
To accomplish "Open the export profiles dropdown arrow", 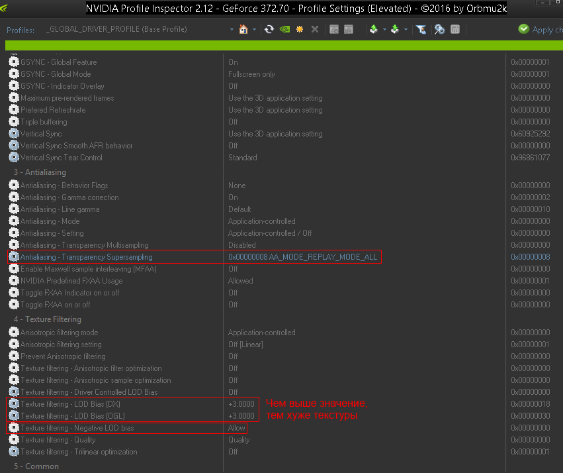I will tap(384, 29).
